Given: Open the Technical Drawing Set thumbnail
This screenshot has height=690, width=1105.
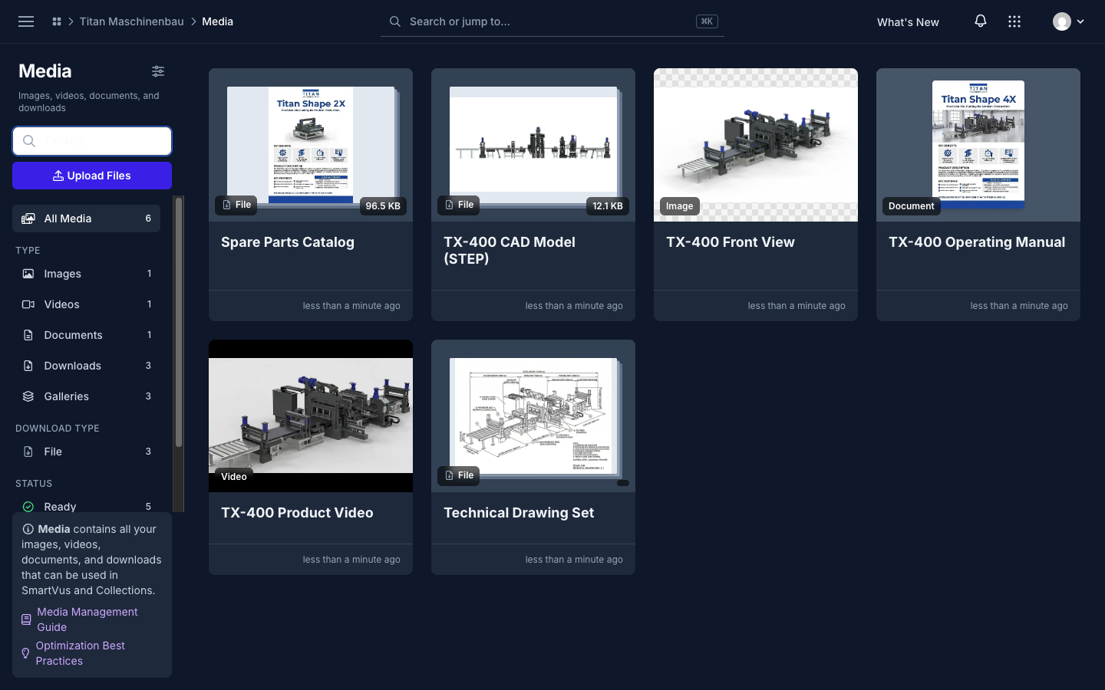Looking at the screenshot, I should pyautogui.click(x=533, y=416).
